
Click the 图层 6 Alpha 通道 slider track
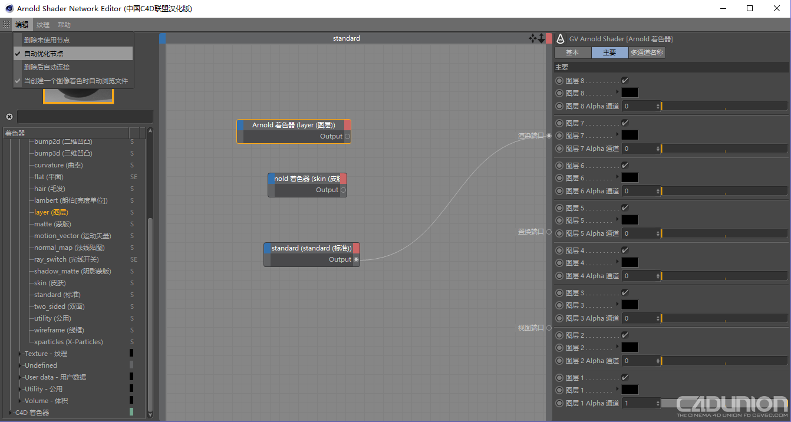[724, 191]
